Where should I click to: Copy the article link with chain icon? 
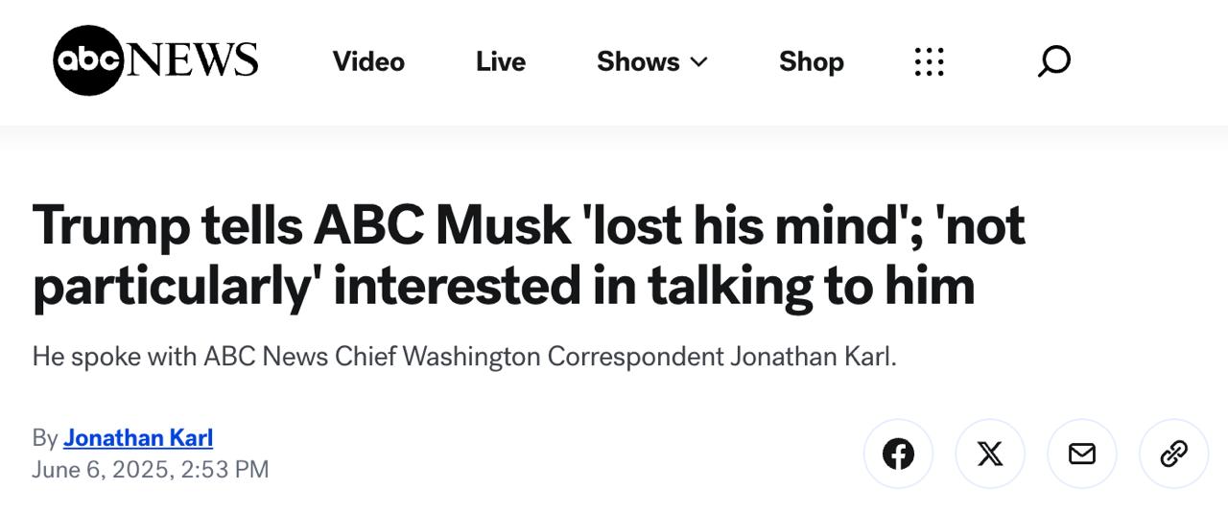click(x=1174, y=454)
